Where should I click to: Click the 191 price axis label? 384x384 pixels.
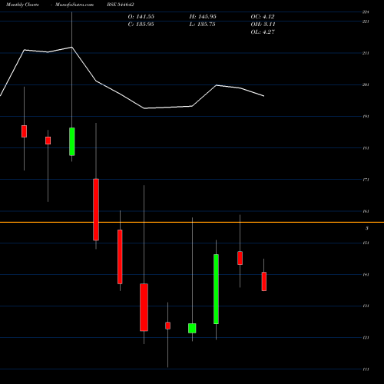(x=366, y=117)
